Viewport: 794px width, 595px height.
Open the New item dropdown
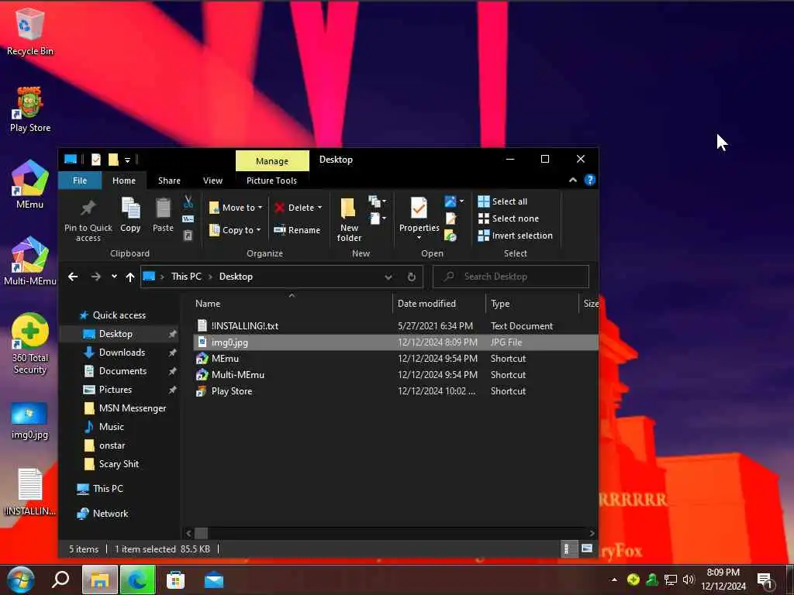click(378, 202)
